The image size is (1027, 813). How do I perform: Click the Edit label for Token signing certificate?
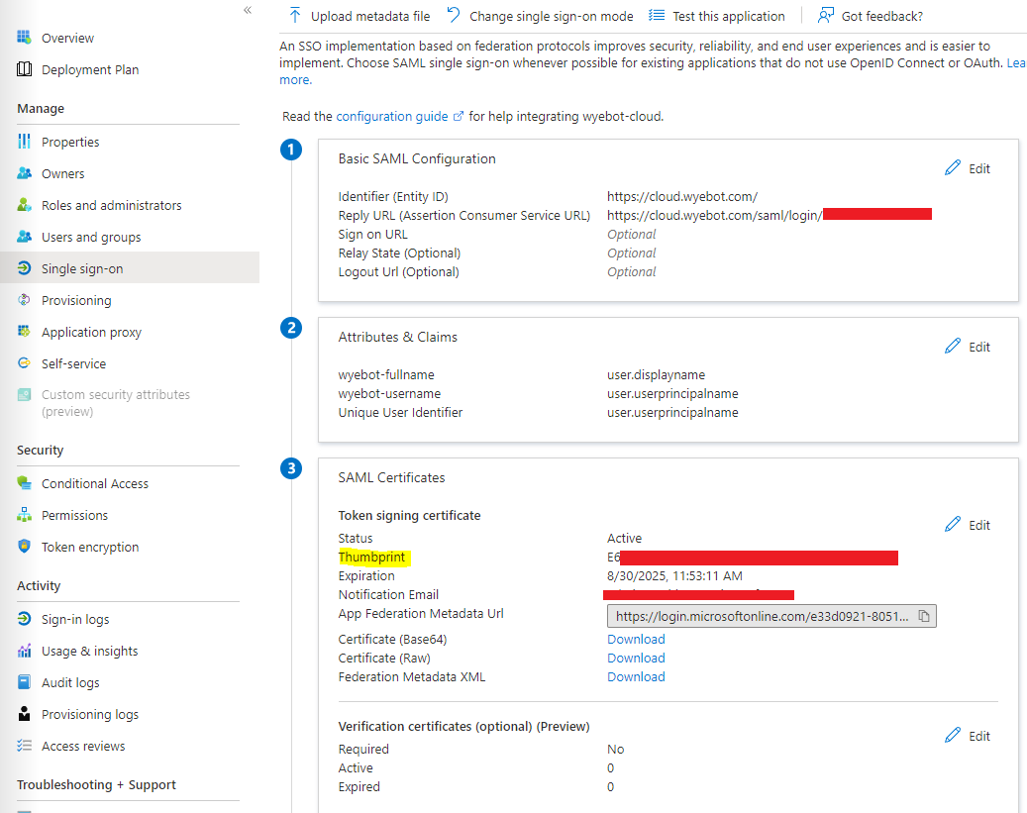click(x=979, y=526)
